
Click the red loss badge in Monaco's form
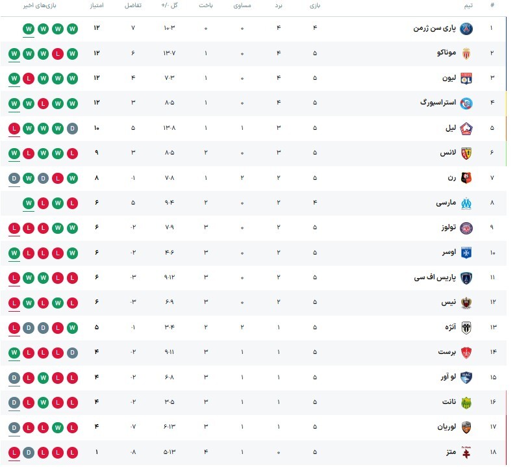point(57,54)
